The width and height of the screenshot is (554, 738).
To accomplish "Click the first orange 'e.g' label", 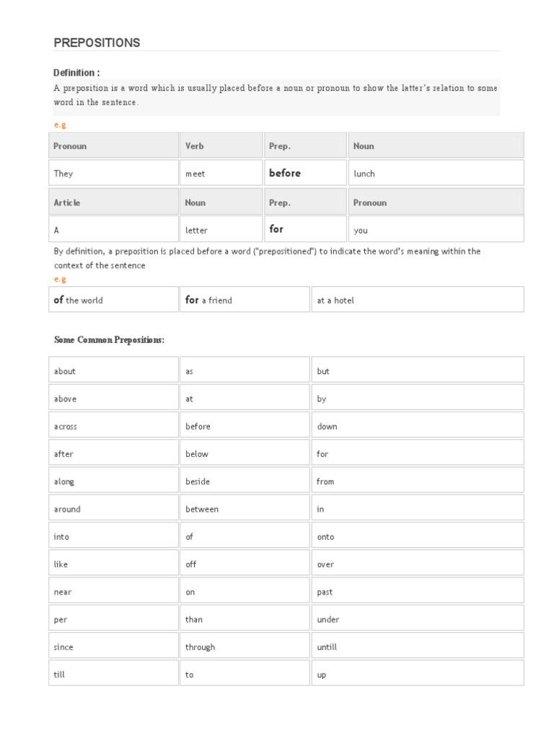I will pyautogui.click(x=60, y=125).
